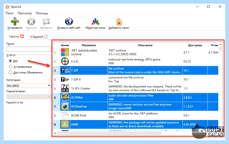Select the AIMP name cell

point(89,124)
